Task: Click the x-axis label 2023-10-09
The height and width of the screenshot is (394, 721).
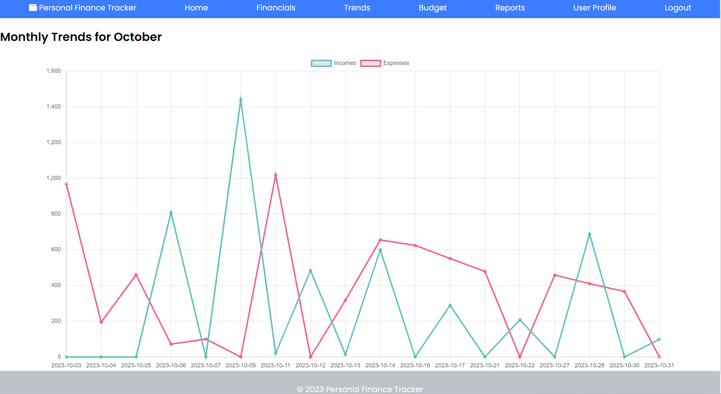Action: (x=241, y=365)
